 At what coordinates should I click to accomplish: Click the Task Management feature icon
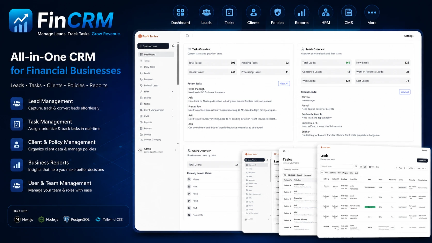point(17,124)
